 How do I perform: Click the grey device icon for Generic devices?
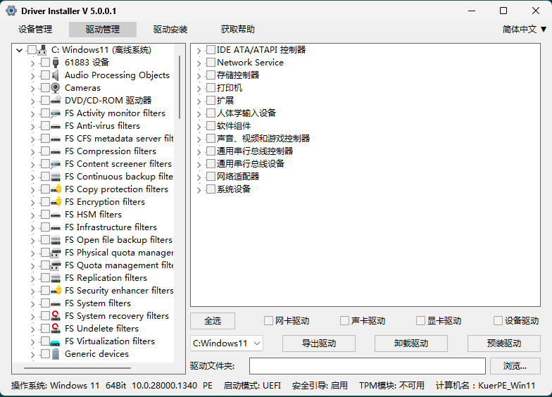(x=55, y=354)
